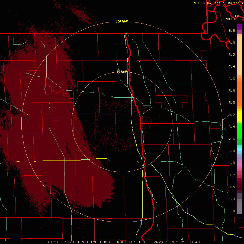The image size is (244, 244).
Task: Click the orange segment of color bar
Action: [239, 94]
